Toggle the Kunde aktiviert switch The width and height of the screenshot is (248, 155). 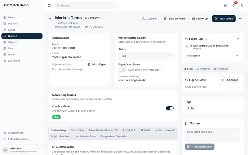170,108
